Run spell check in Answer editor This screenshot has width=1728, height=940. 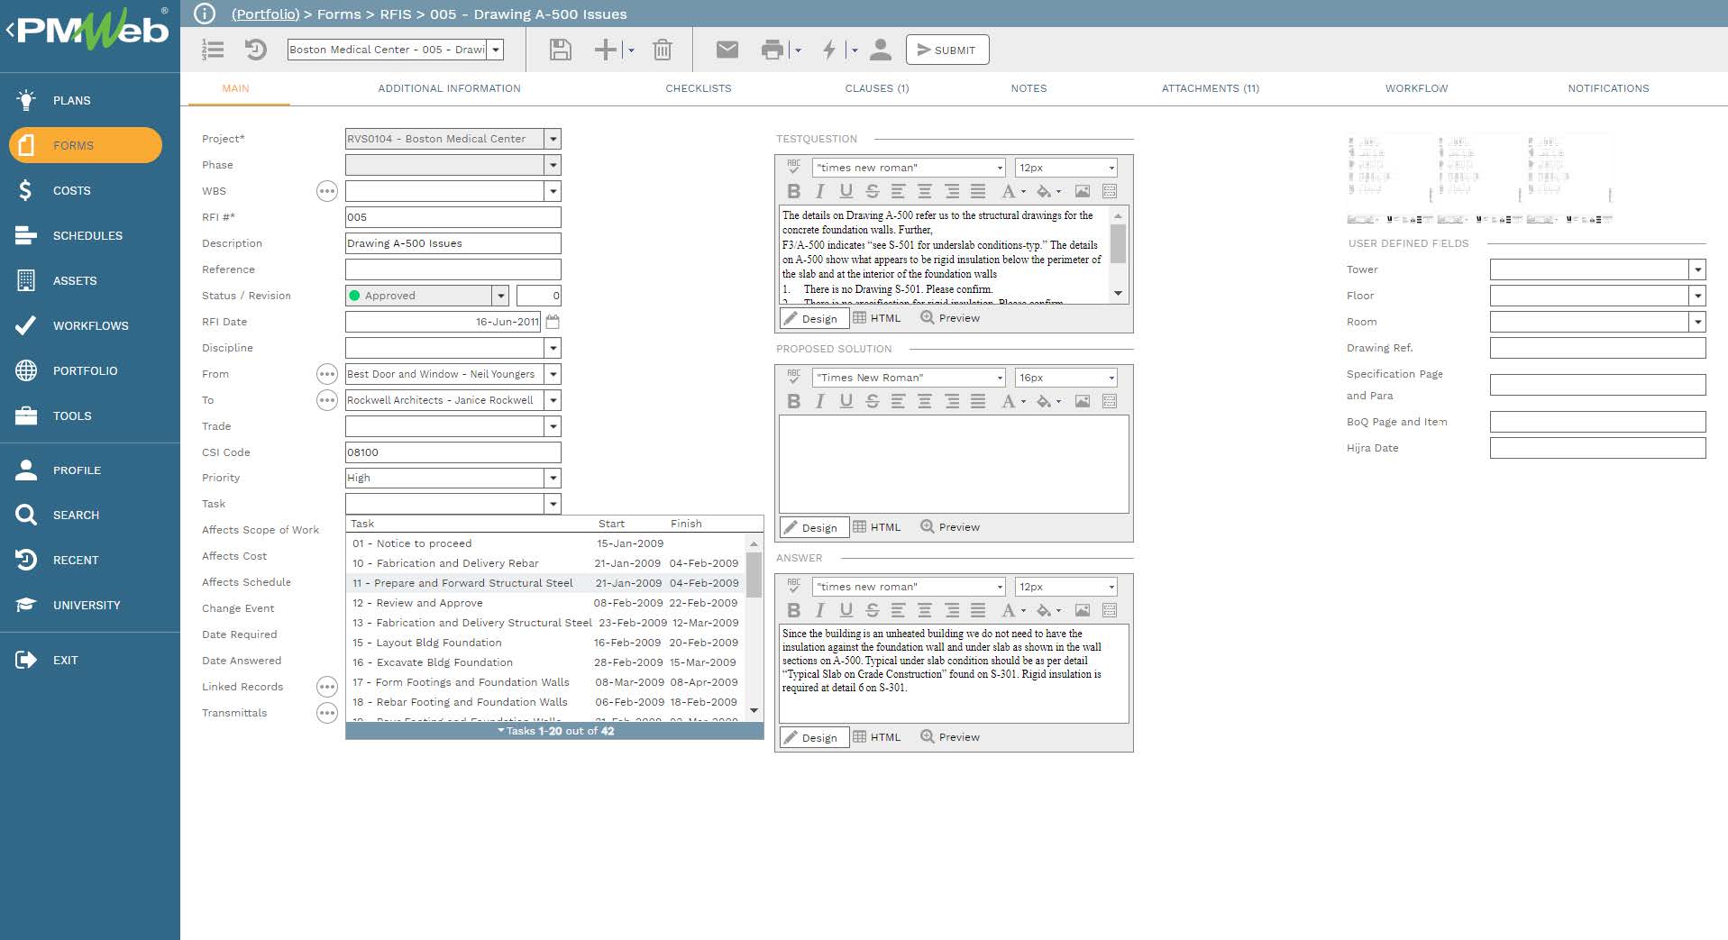click(x=793, y=586)
